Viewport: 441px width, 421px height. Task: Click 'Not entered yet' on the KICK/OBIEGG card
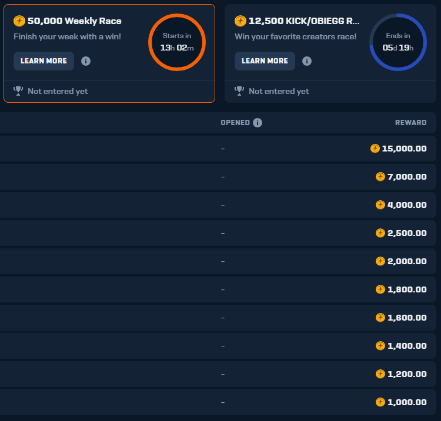(279, 91)
